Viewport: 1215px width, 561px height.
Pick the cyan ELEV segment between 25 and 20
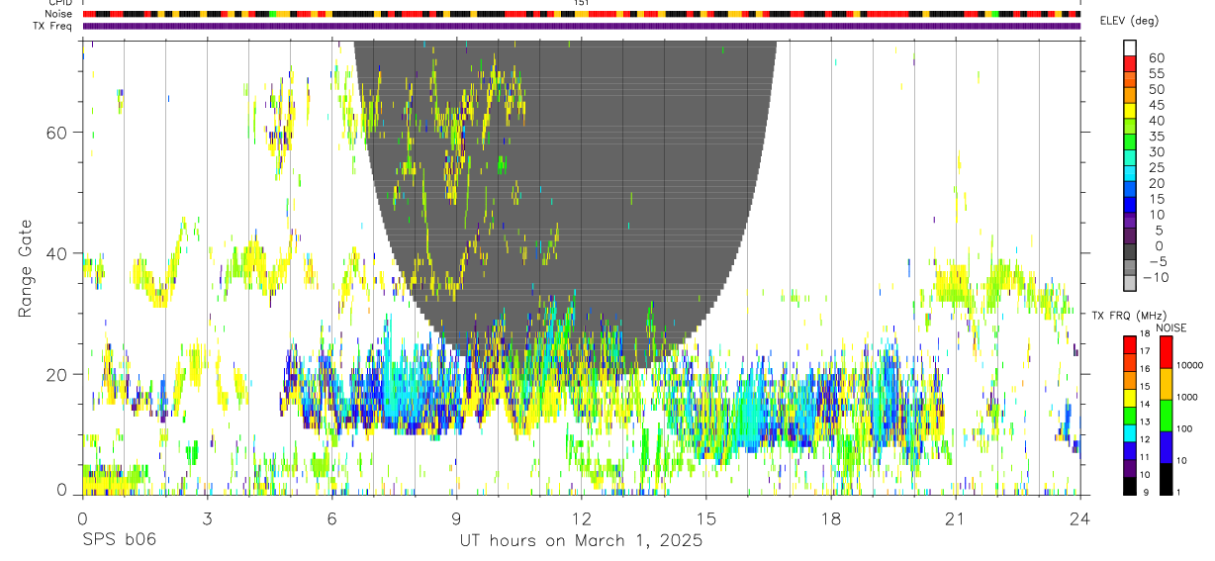pos(1130,173)
